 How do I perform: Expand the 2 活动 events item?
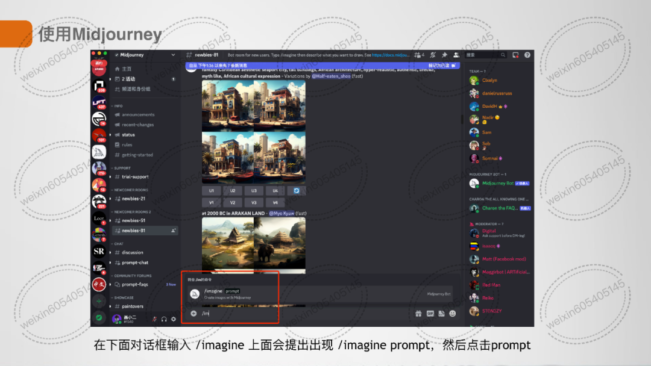click(x=128, y=79)
